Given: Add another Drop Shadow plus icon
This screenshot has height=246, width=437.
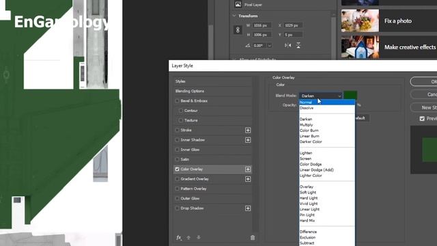Looking at the screenshot, I should coord(248,208).
